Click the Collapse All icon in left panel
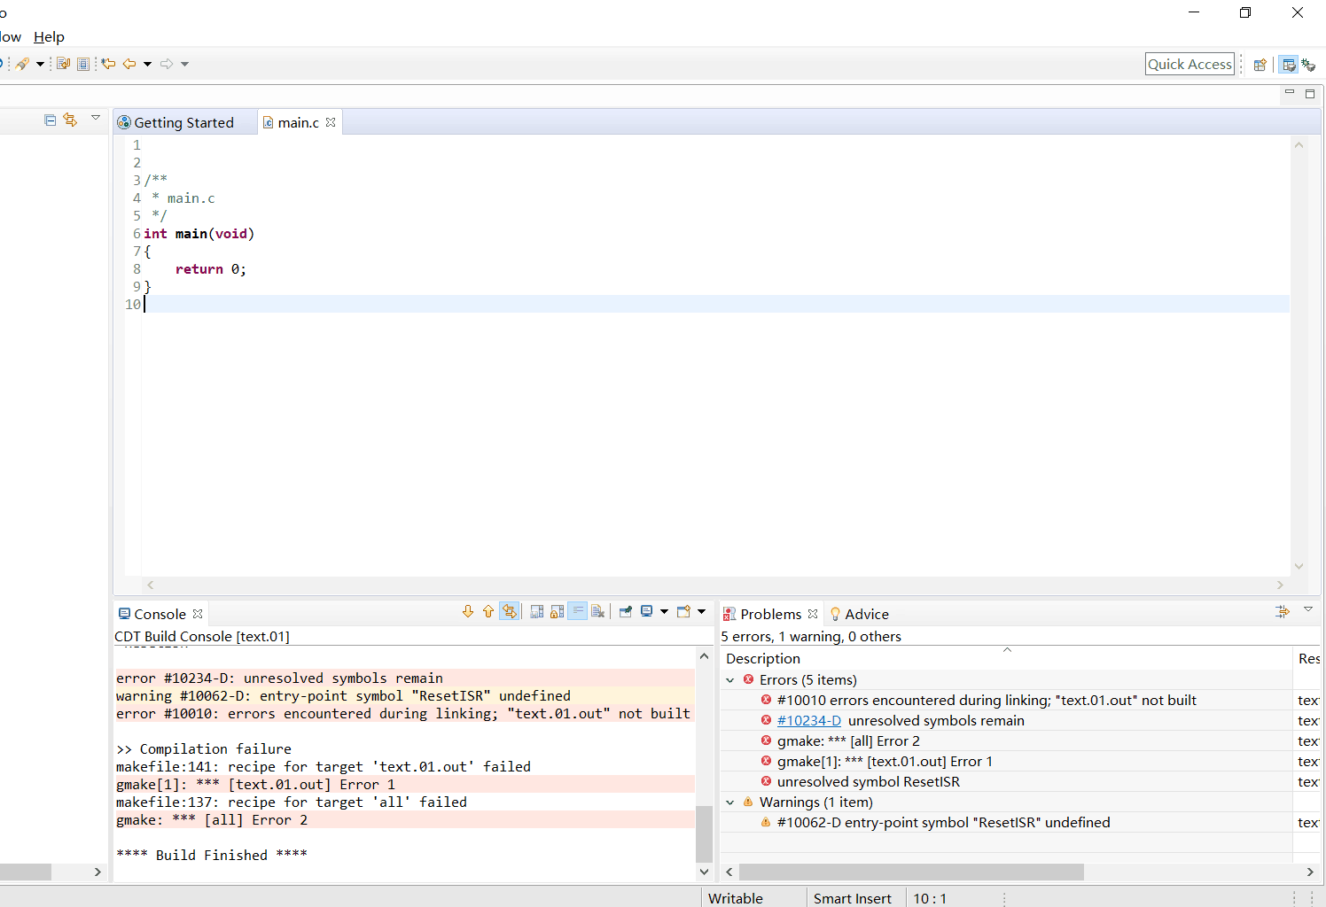 [51, 120]
